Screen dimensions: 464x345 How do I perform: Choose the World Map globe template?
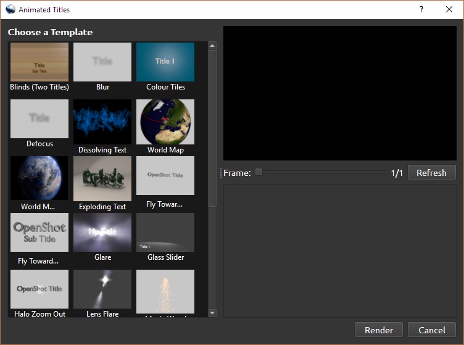(x=165, y=122)
